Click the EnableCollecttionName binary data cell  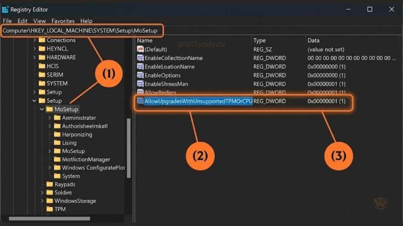point(351,58)
